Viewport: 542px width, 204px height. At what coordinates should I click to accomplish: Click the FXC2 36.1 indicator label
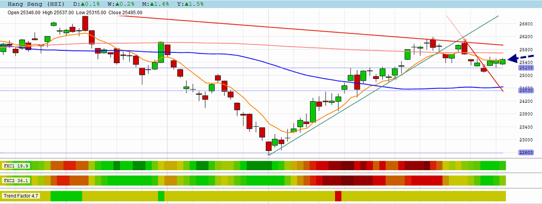[16, 181]
